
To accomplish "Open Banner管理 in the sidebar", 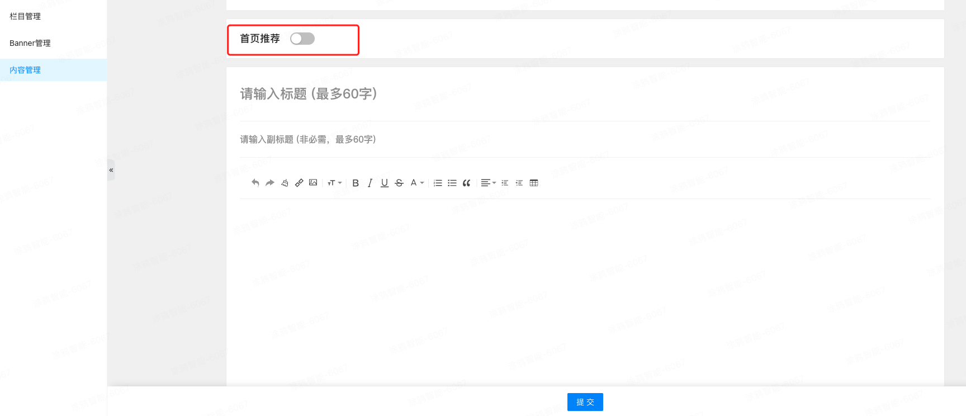I will tap(30, 43).
